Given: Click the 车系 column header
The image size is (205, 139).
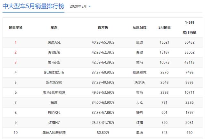Looking at the screenshot, I should click(54, 27).
